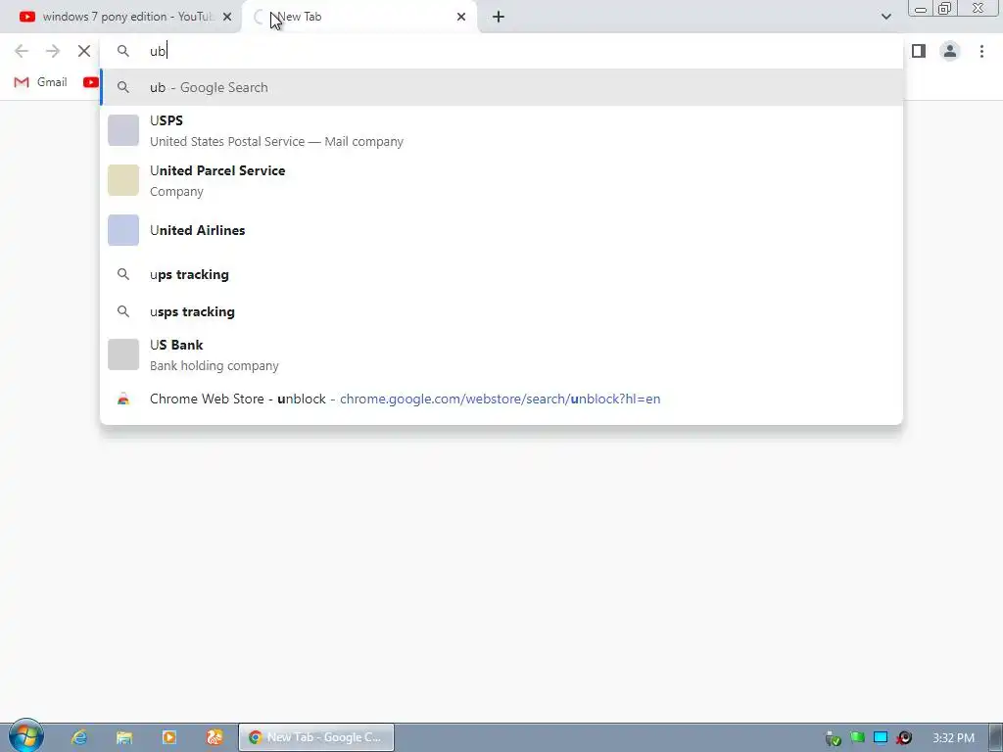Launch Internet Explorer from the taskbar

coord(79,737)
